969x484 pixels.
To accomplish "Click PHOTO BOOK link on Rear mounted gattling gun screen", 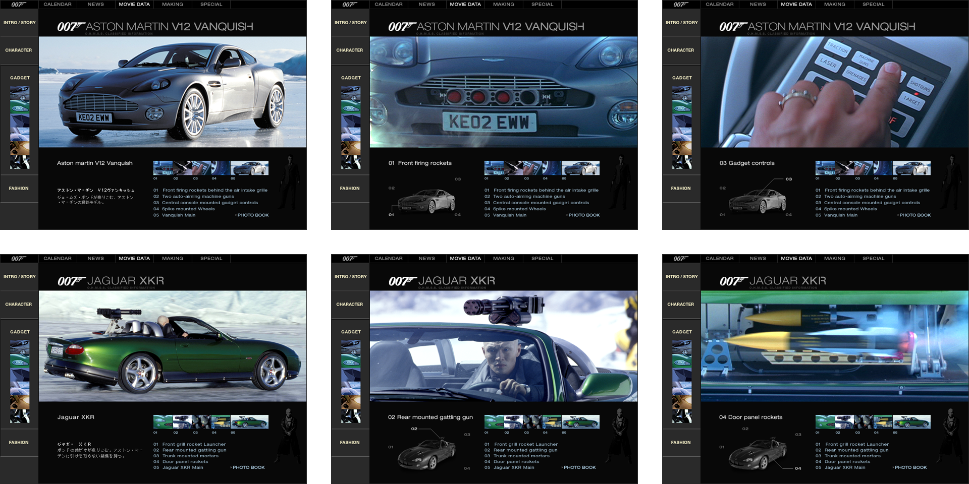I will [579, 468].
